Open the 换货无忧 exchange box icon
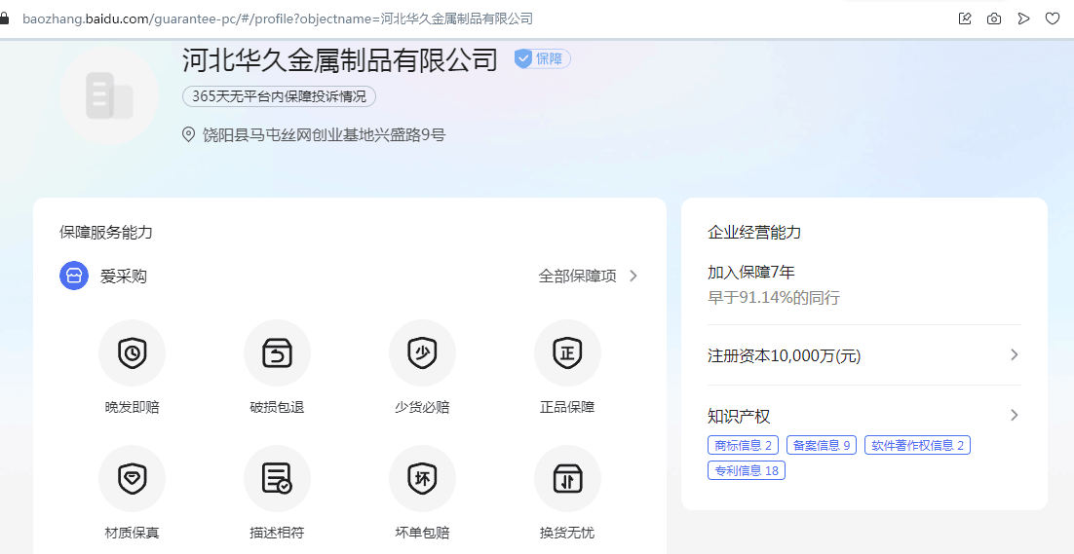 click(567, 478)
